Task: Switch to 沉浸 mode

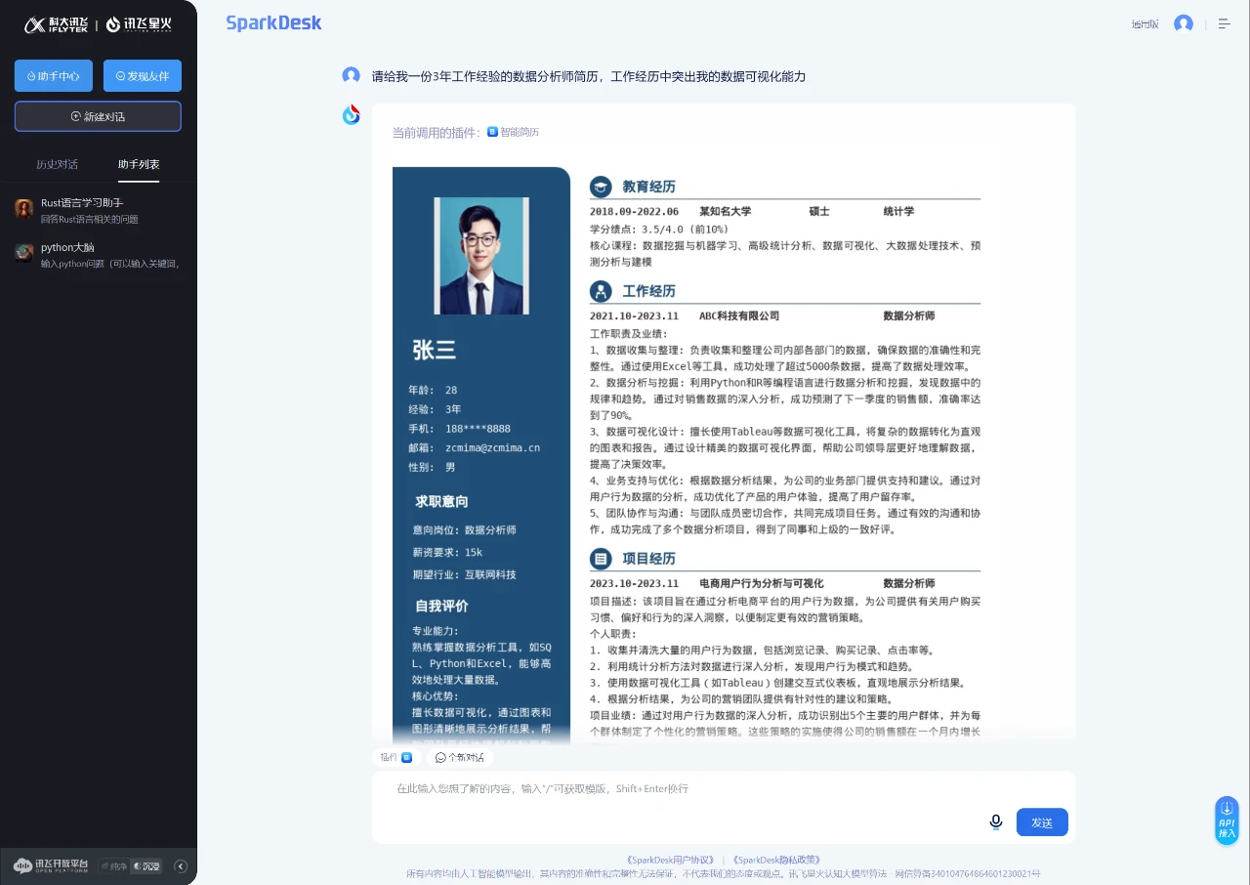Action: [x=146, y=865]
